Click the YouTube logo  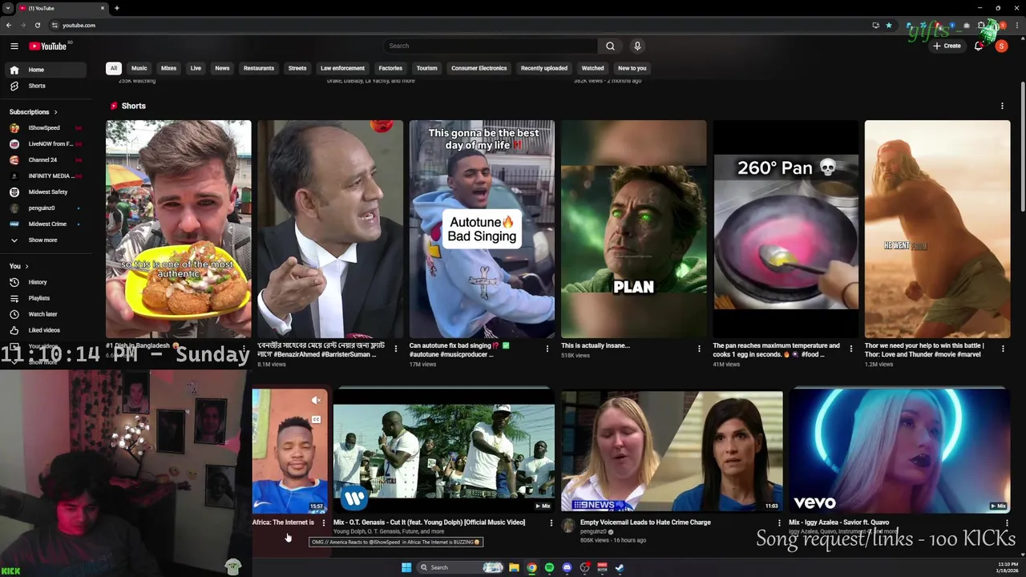tap(48, 46)
